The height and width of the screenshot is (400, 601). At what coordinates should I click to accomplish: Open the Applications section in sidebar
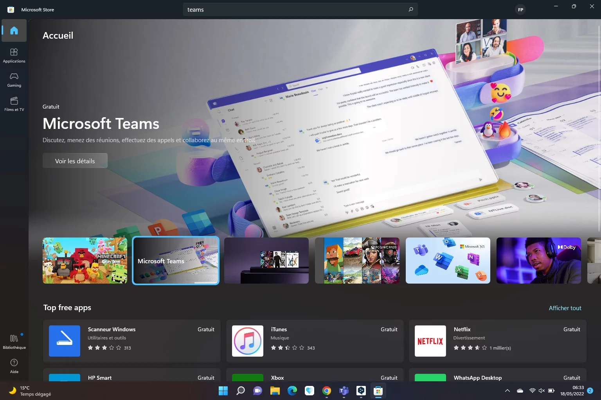click(14, 55)
